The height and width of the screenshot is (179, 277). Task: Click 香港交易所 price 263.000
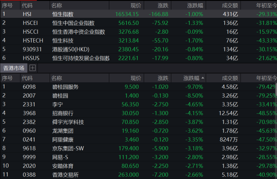click(x=128, y=175)
